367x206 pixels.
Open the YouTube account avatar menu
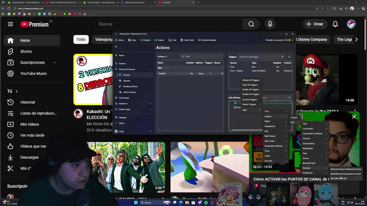point(351,24)
